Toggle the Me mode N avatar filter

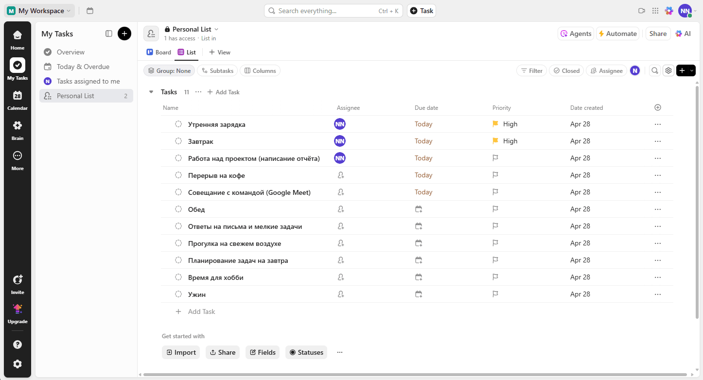coord(635,70)
